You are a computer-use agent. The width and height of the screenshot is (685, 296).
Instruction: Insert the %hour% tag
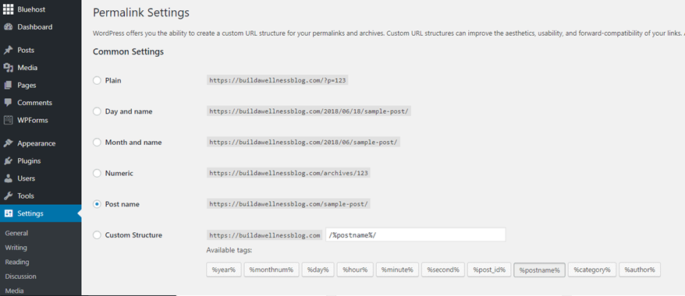[355, 270]
